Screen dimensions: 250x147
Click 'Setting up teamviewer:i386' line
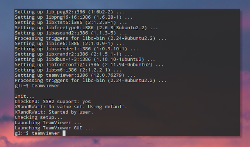point(75,75)
